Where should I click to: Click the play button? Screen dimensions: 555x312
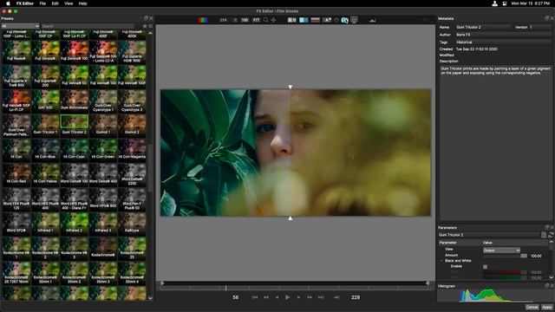point(287,297)
